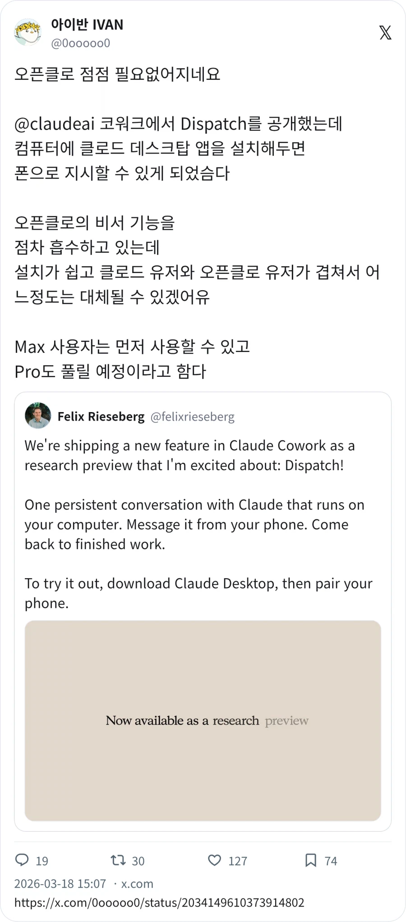Click the bookmark icon under the tweet
The width and height of the screenshot is (406, 922).
click(x=311, y=861)
